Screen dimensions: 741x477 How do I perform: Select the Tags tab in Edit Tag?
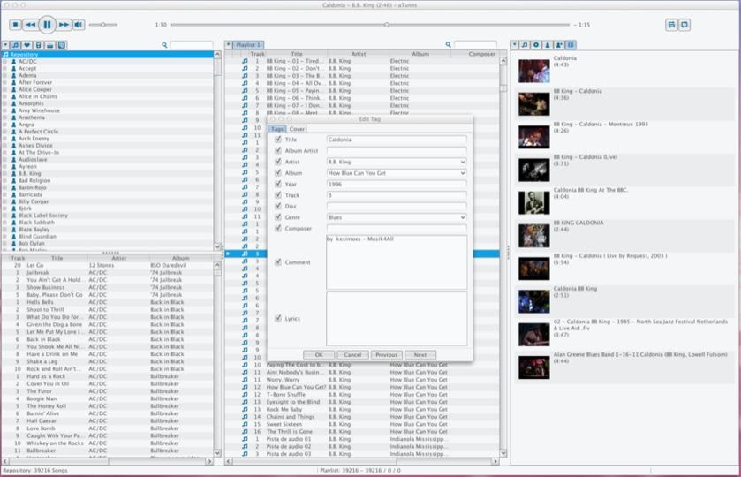[277, 129]
